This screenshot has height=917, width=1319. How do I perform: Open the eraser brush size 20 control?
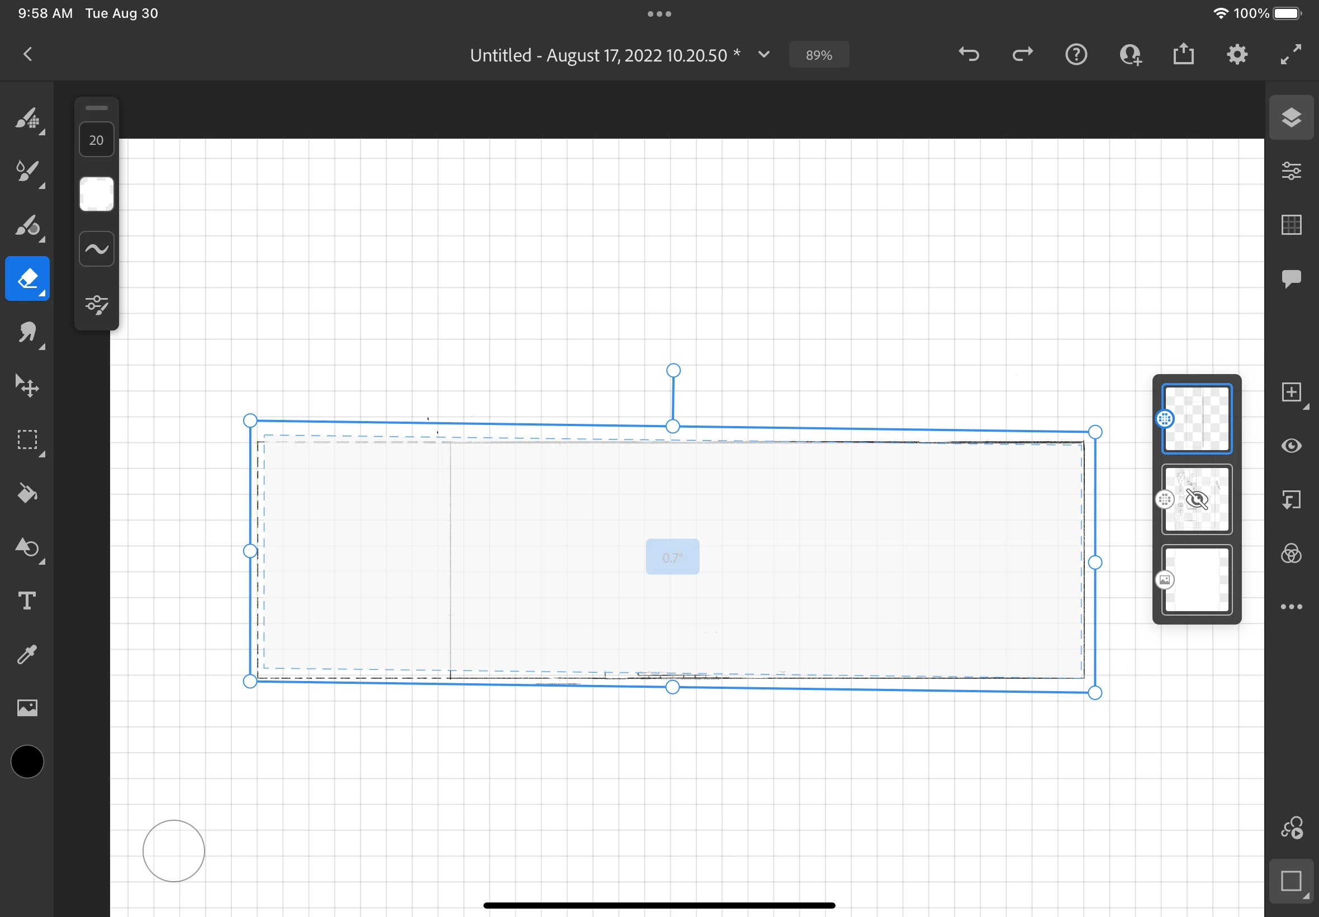(x=97, y=140)
